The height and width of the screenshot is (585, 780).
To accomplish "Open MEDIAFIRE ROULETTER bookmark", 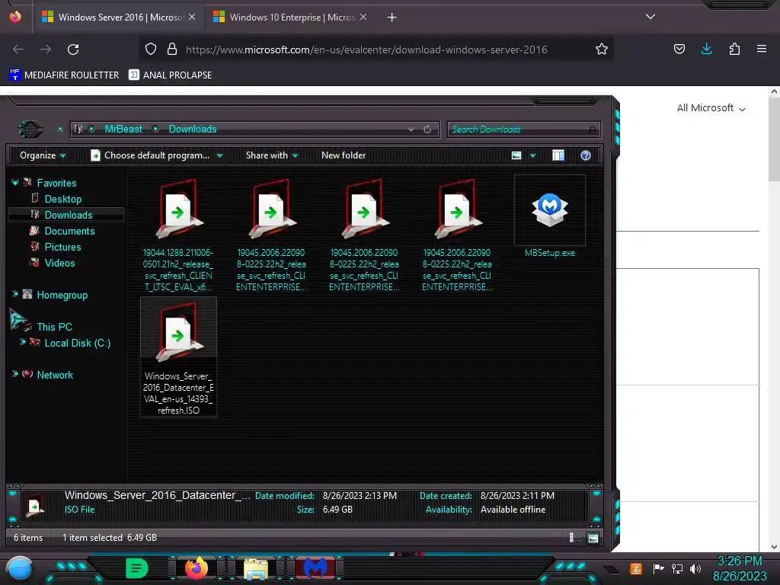I will pos(64,75).
